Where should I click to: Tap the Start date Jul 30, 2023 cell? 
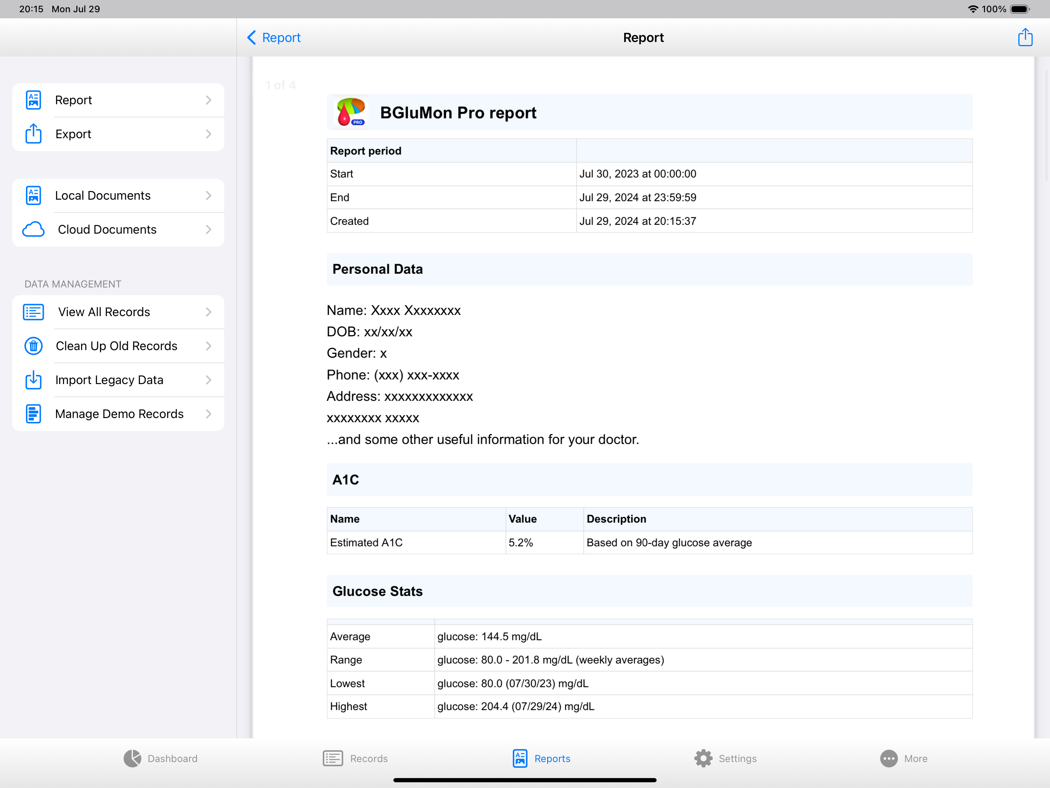click(774, 174)
